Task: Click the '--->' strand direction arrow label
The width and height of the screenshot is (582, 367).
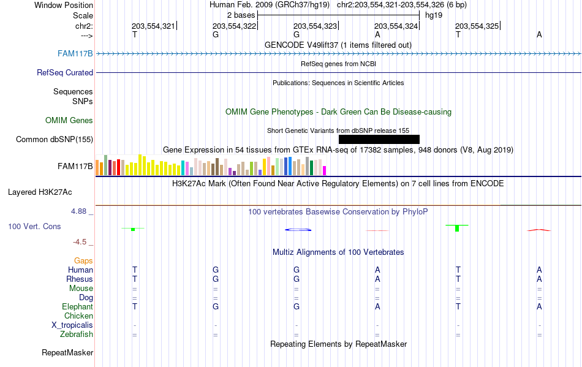Action: point(87,36)
